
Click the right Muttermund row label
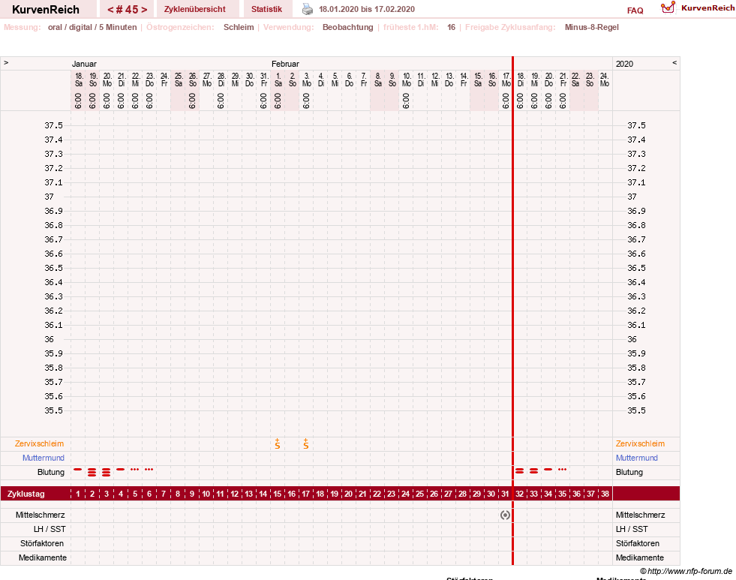point(636,458)
